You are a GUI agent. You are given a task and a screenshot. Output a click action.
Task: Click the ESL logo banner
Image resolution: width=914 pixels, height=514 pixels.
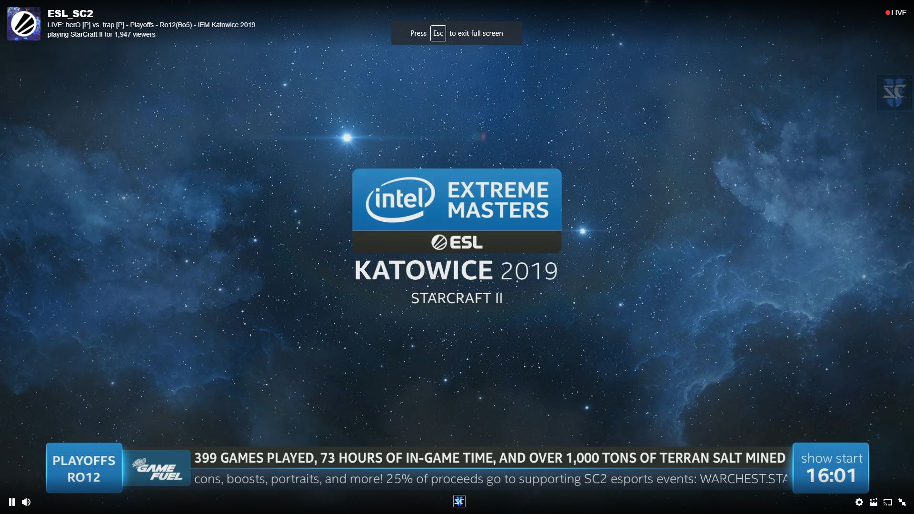[x=457, y=242]
